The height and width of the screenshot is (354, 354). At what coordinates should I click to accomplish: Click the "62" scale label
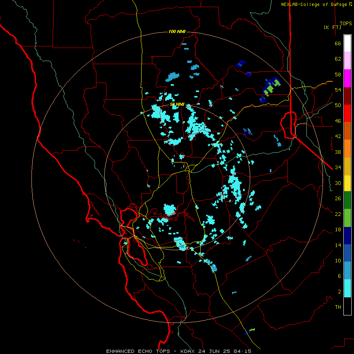pos(338,59)
